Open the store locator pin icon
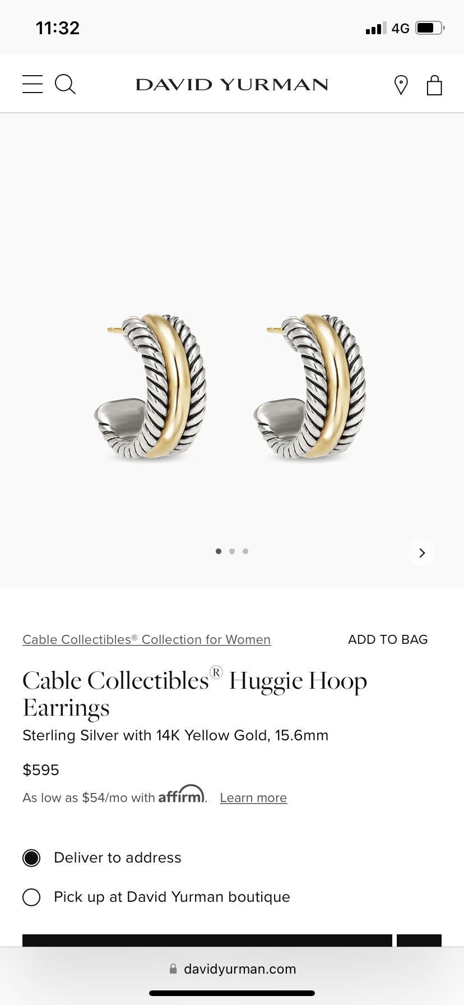 coord(401,85)
